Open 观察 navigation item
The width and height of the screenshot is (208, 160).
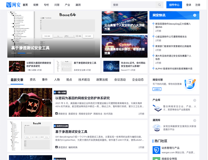click(36, 5)
